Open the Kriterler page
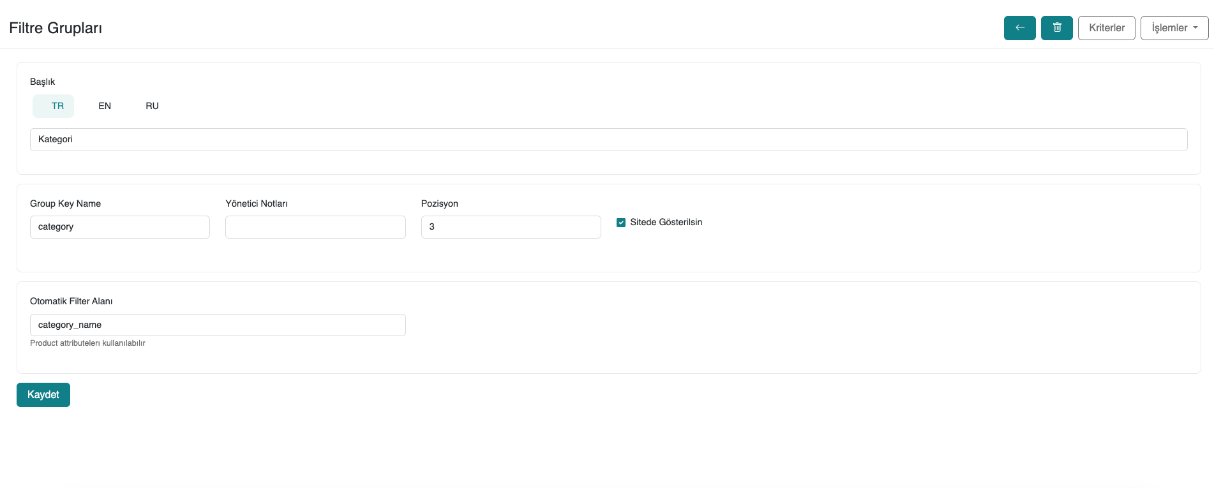This screenshot has width=1214, height=488. click(x=1106, y=28)
